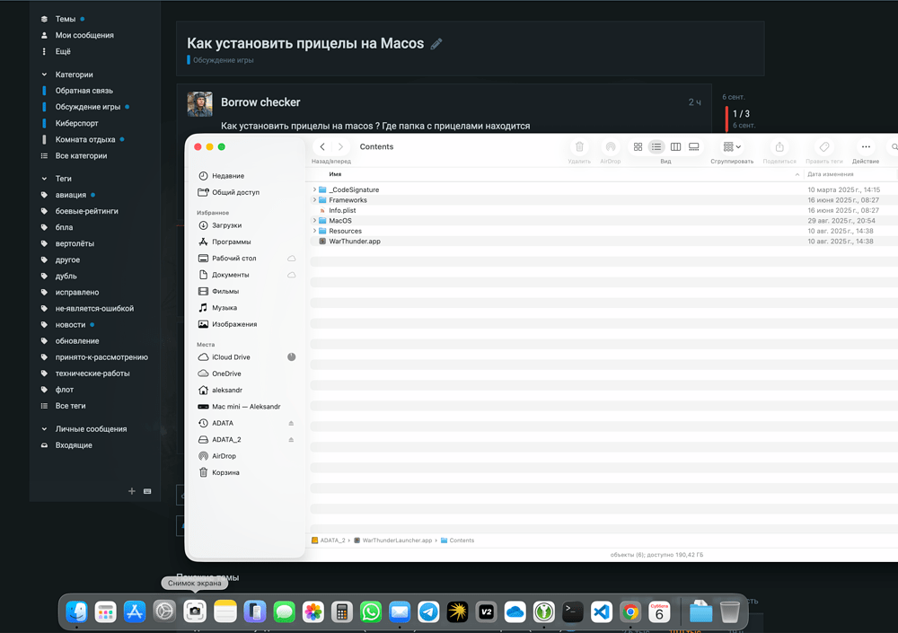The image size is (898, 633).
Task: Switch Finder to list view
Action: (656, 146)
